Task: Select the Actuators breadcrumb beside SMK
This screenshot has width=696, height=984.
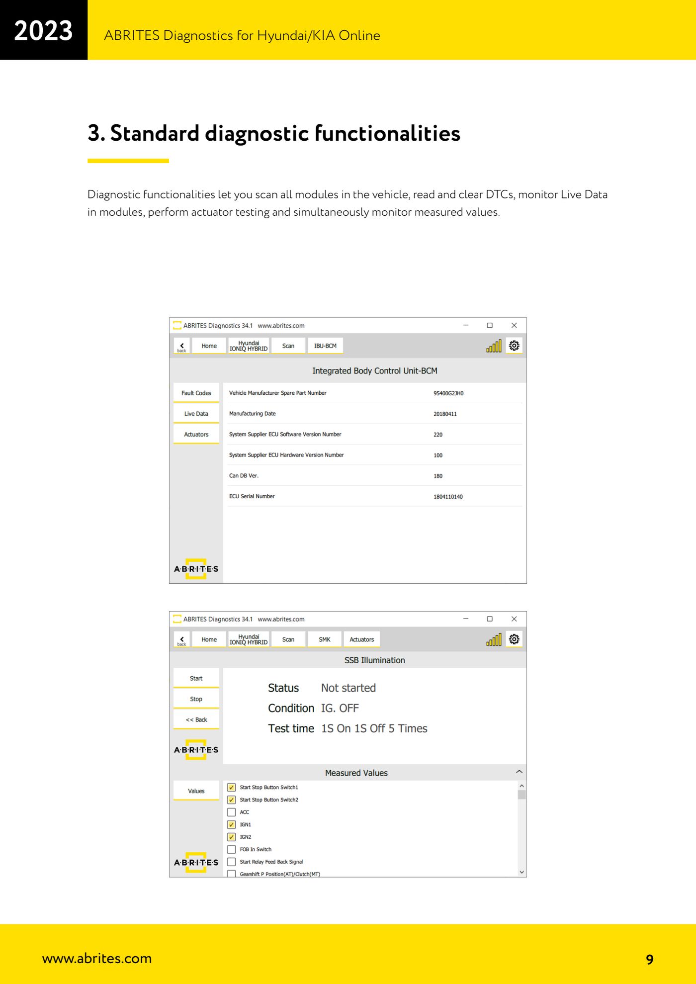Action: tap(361, 640)
